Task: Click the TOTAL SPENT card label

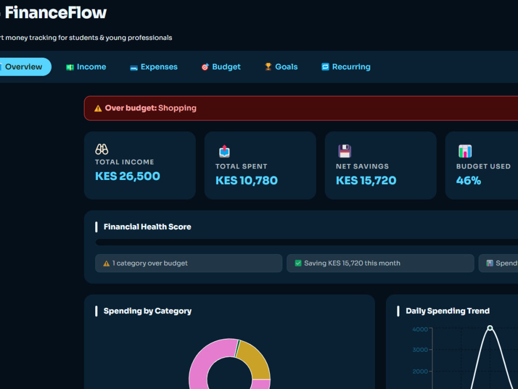Action: pos(241,166)
